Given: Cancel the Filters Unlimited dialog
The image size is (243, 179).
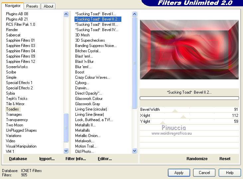Looking at the screenshot, I should [204, 173].
